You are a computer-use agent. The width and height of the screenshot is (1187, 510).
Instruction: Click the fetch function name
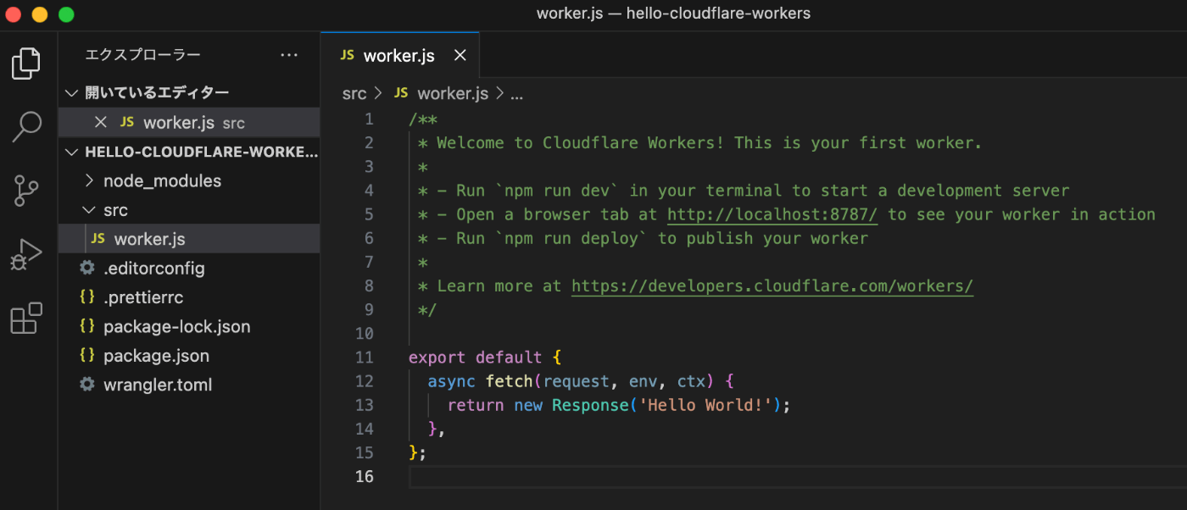pyautogui.click(x=510, y=381)
